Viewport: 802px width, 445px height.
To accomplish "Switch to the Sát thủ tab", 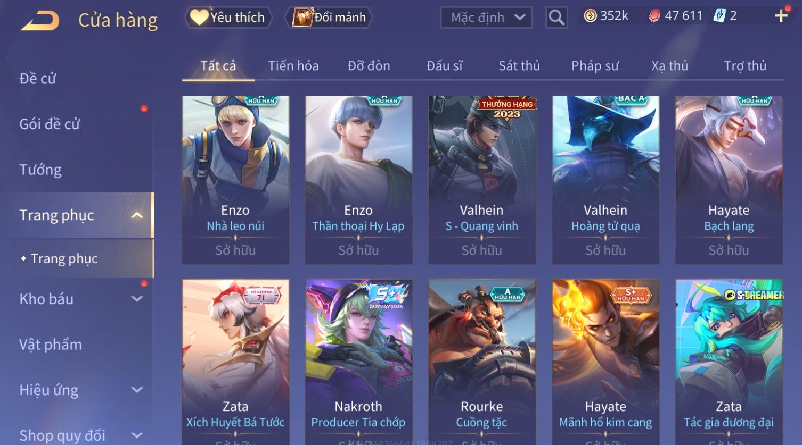I will pyautogui.click(x=519, y=66).
